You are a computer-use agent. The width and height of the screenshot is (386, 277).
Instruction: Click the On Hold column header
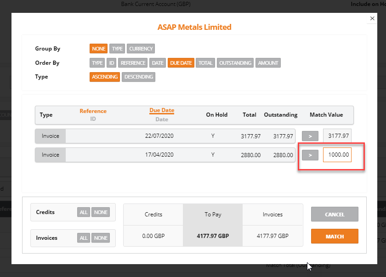(x=216, y=115)
